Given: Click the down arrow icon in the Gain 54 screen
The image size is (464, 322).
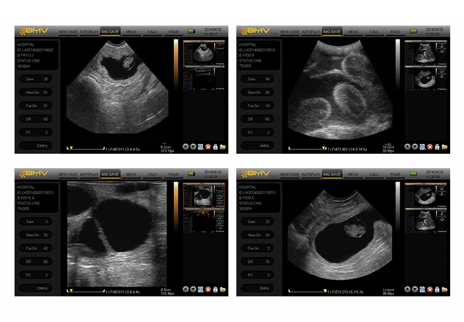Looking at the screenshot, I should click(415, 147).
